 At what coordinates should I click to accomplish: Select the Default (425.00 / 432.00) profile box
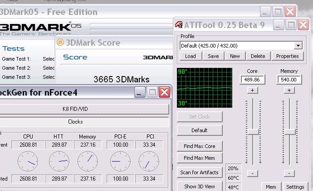(241, 46)
